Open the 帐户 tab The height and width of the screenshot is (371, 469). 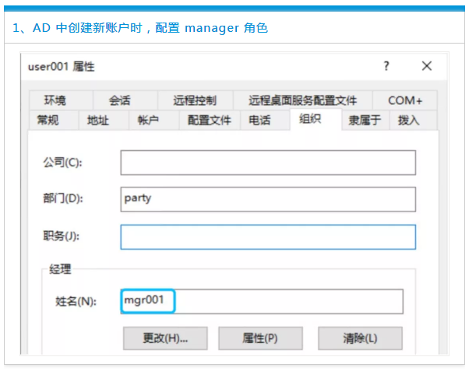(148, 120)
